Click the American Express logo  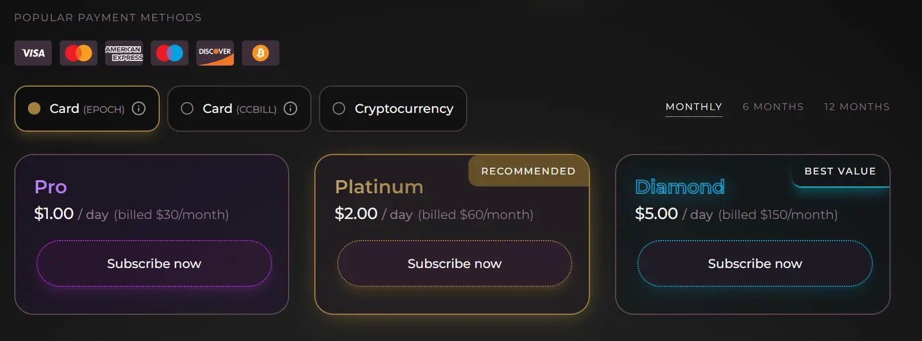point(124,52)
